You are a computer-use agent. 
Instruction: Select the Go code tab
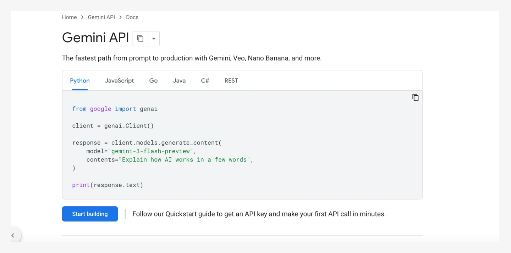pyautogui.click(x=153, y=80)
